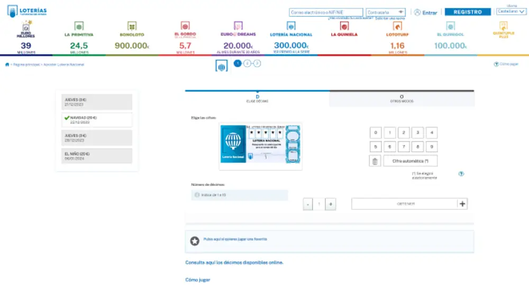Click step 1 circle indicator
This screenshot has width=529, height=299.
[x=238, y=63]
